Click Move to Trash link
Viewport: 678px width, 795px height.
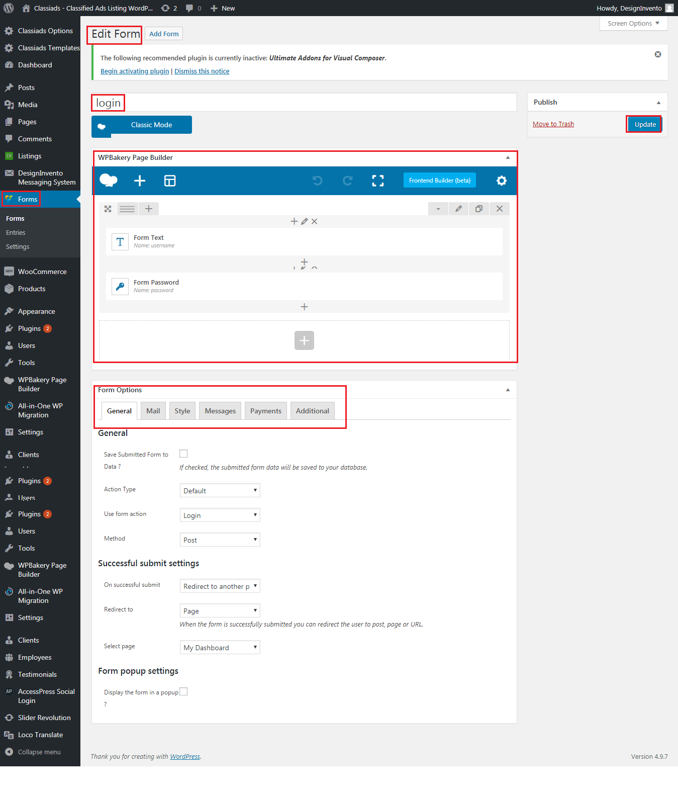553,124
